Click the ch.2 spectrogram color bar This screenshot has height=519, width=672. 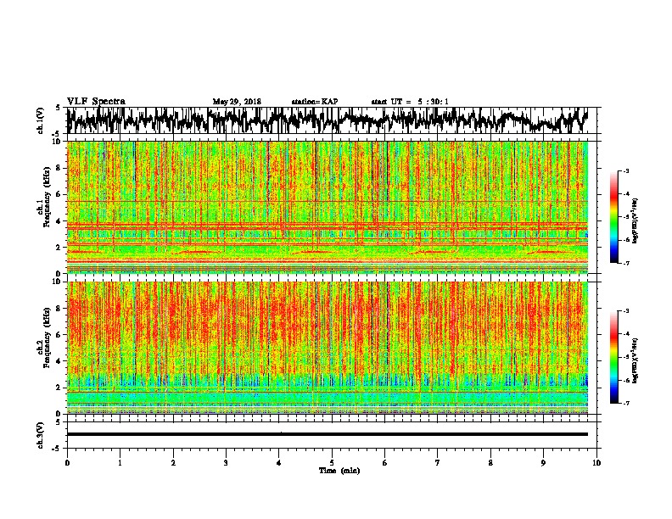coord(613,357)
